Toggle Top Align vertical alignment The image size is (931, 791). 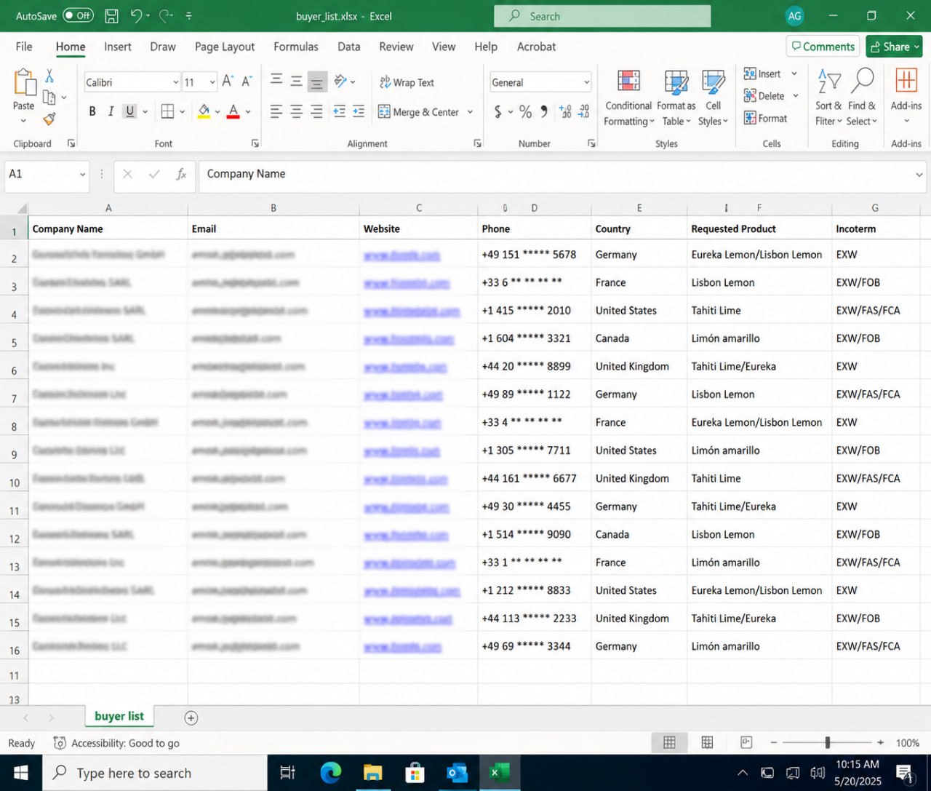(276, 80)
